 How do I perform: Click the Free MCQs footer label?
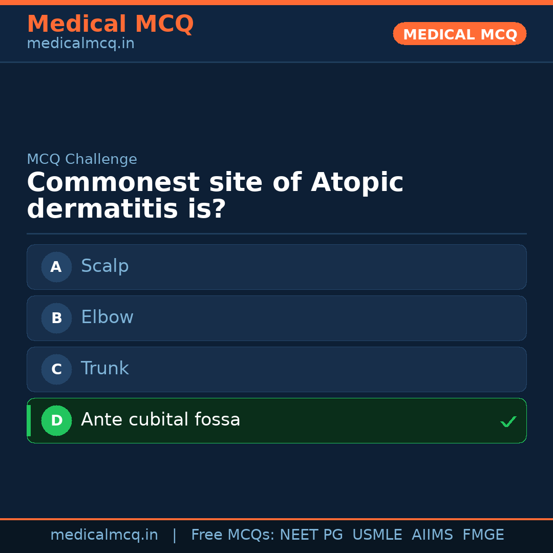pyautogui.click(x=232, y=535)
